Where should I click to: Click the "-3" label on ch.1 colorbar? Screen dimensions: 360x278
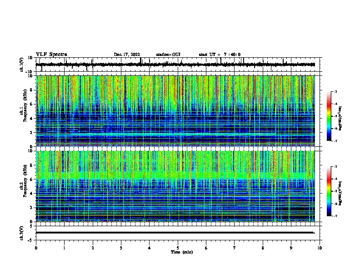335,91
